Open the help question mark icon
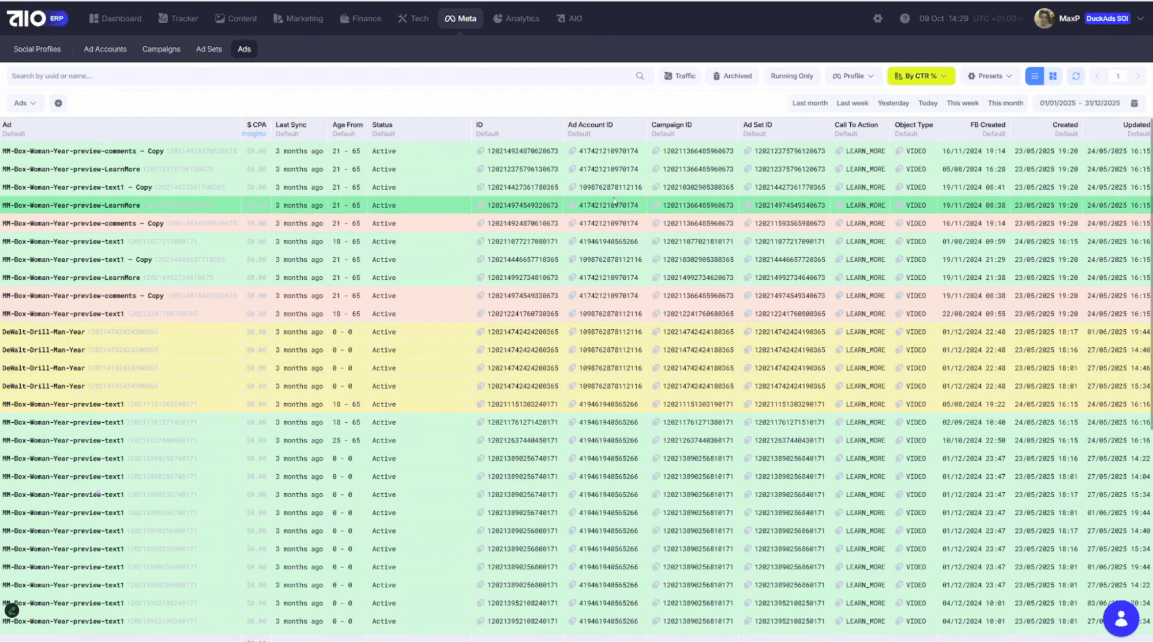This screenshot has width=1153, height=642. [x=904, y=18]
